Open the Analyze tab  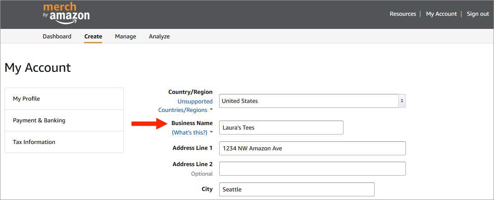coord(159,37)
